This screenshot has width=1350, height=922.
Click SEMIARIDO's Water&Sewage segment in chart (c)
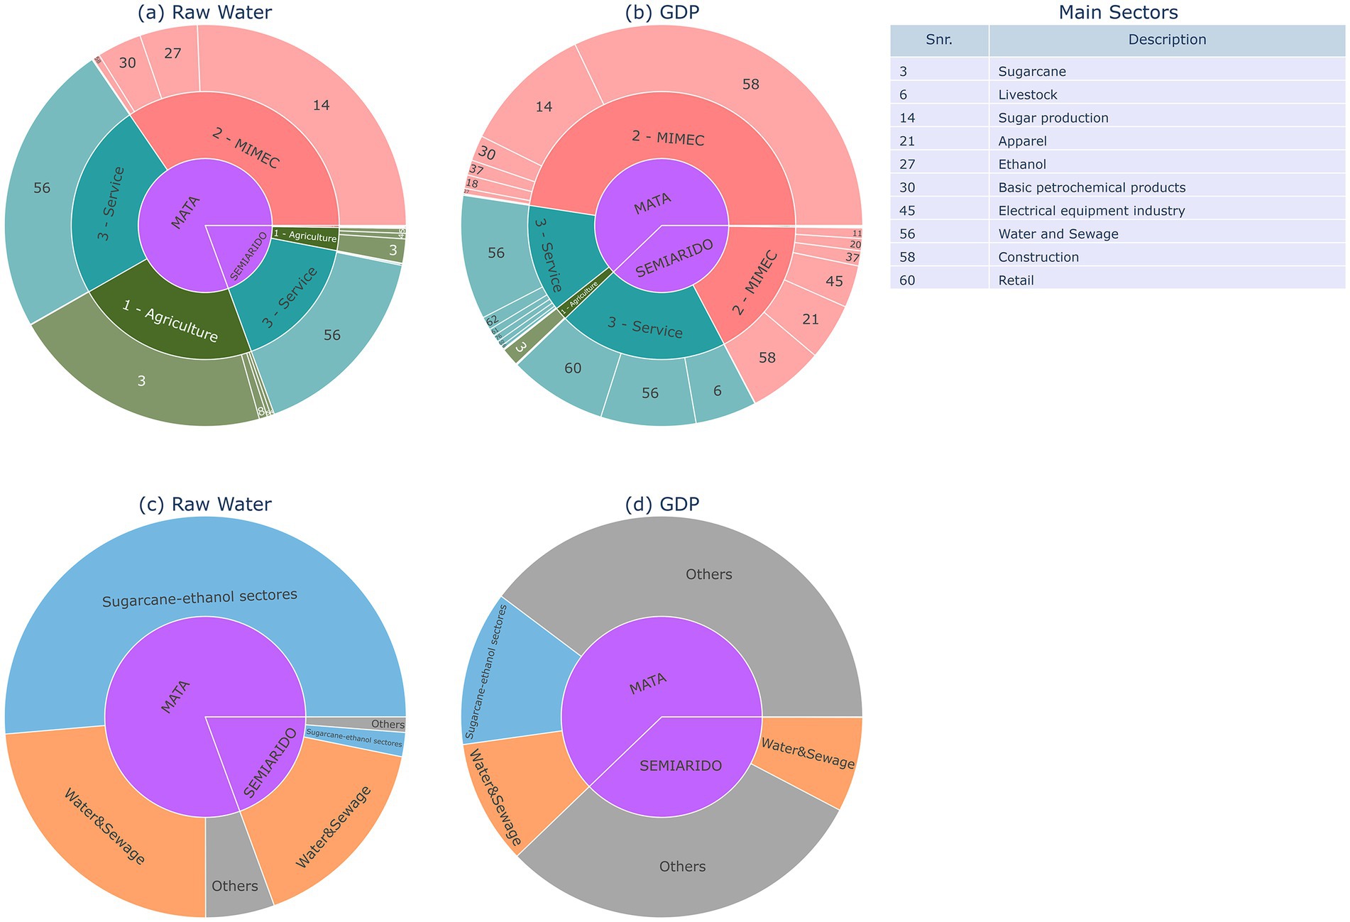(334, 827)
